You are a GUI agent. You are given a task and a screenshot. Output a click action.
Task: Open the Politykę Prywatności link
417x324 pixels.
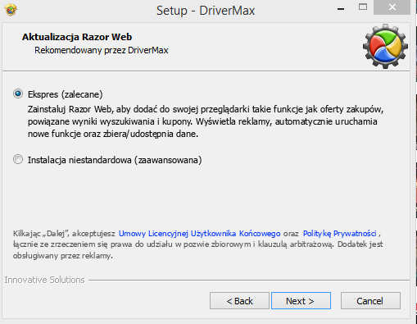340,234
